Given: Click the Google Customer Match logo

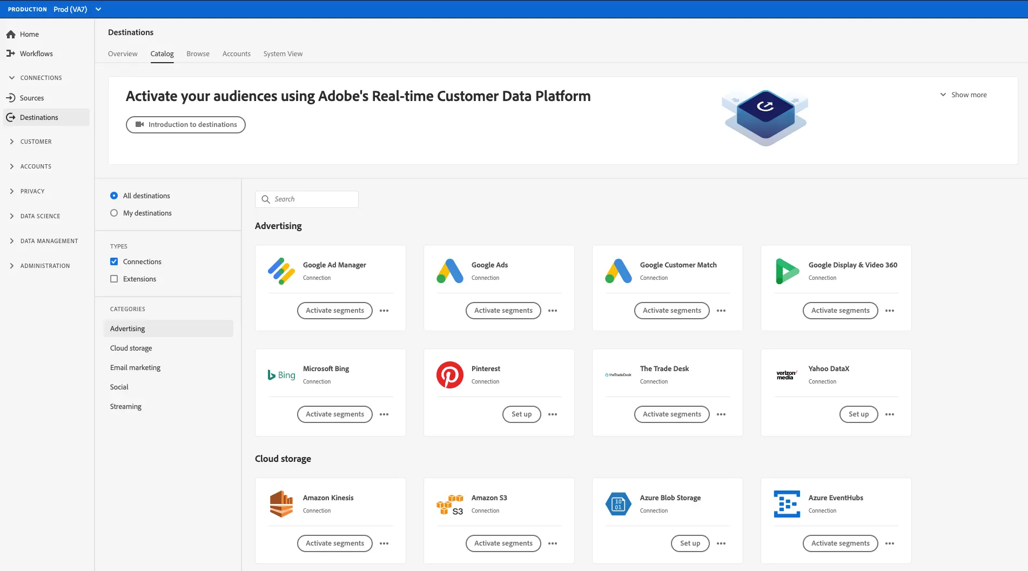Looking at the screenshot, I should pos(619,271).
